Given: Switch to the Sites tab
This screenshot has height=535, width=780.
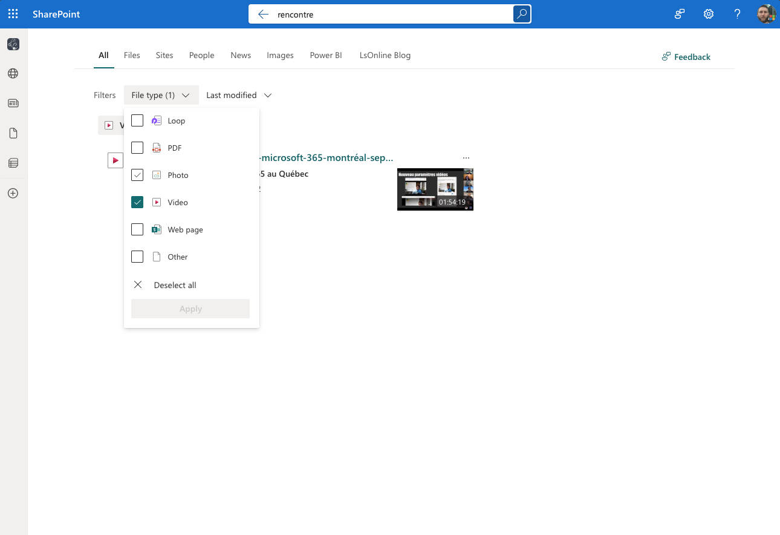Looking at the screenshot, I should 164,55.
